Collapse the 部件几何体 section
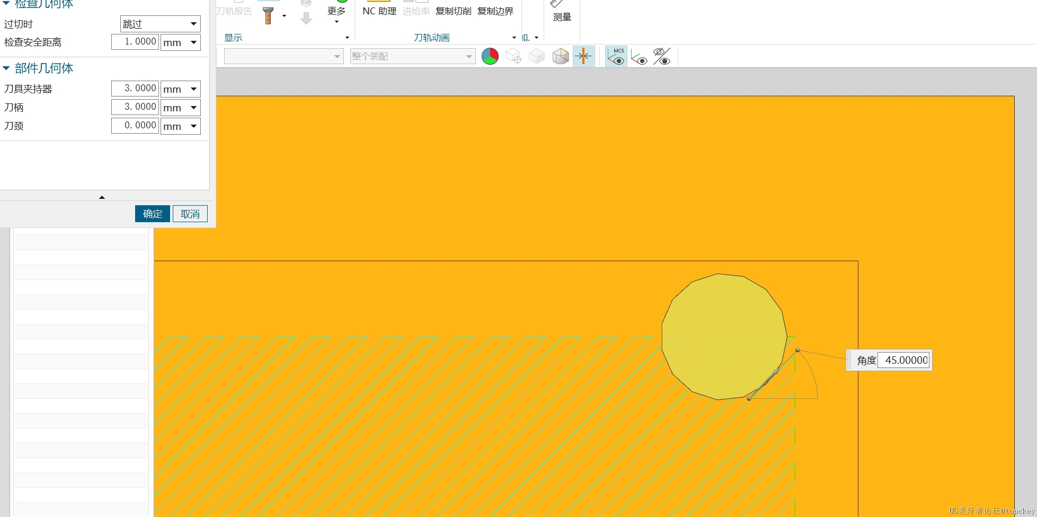Image resolution: width=1037 pixels, height=517 pixels. tap(6, 68)
